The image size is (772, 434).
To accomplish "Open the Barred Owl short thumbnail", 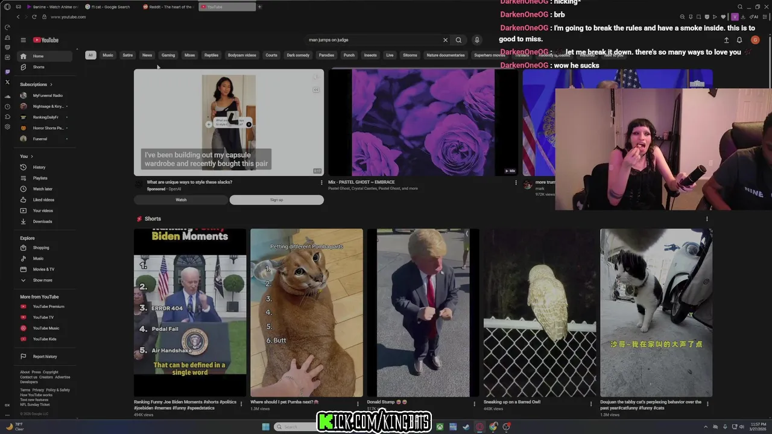I will pos(540,312).
